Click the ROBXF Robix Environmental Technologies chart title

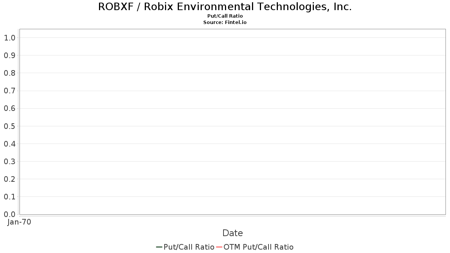coord(225,7)
